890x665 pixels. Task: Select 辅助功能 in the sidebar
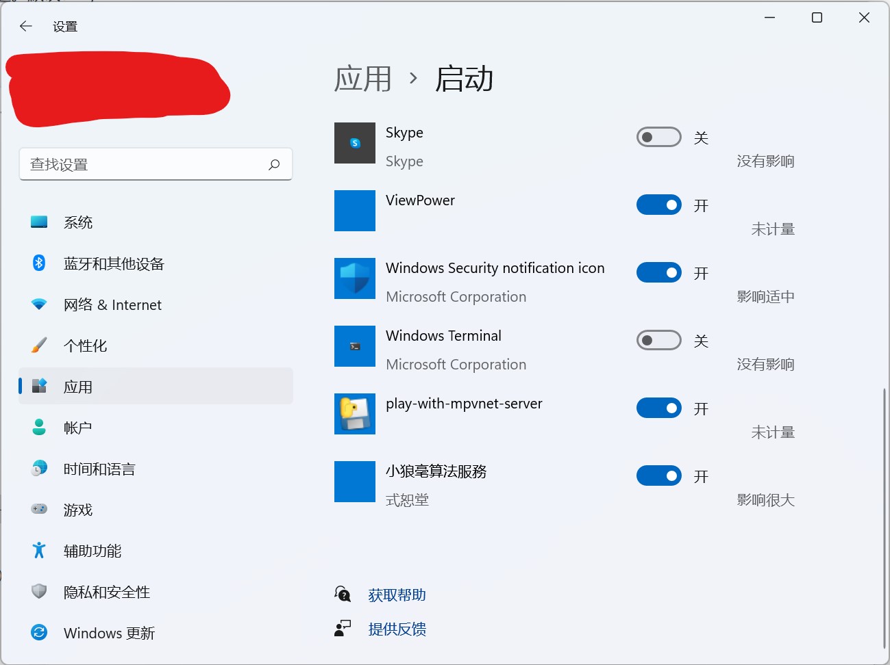pos(156,551)
